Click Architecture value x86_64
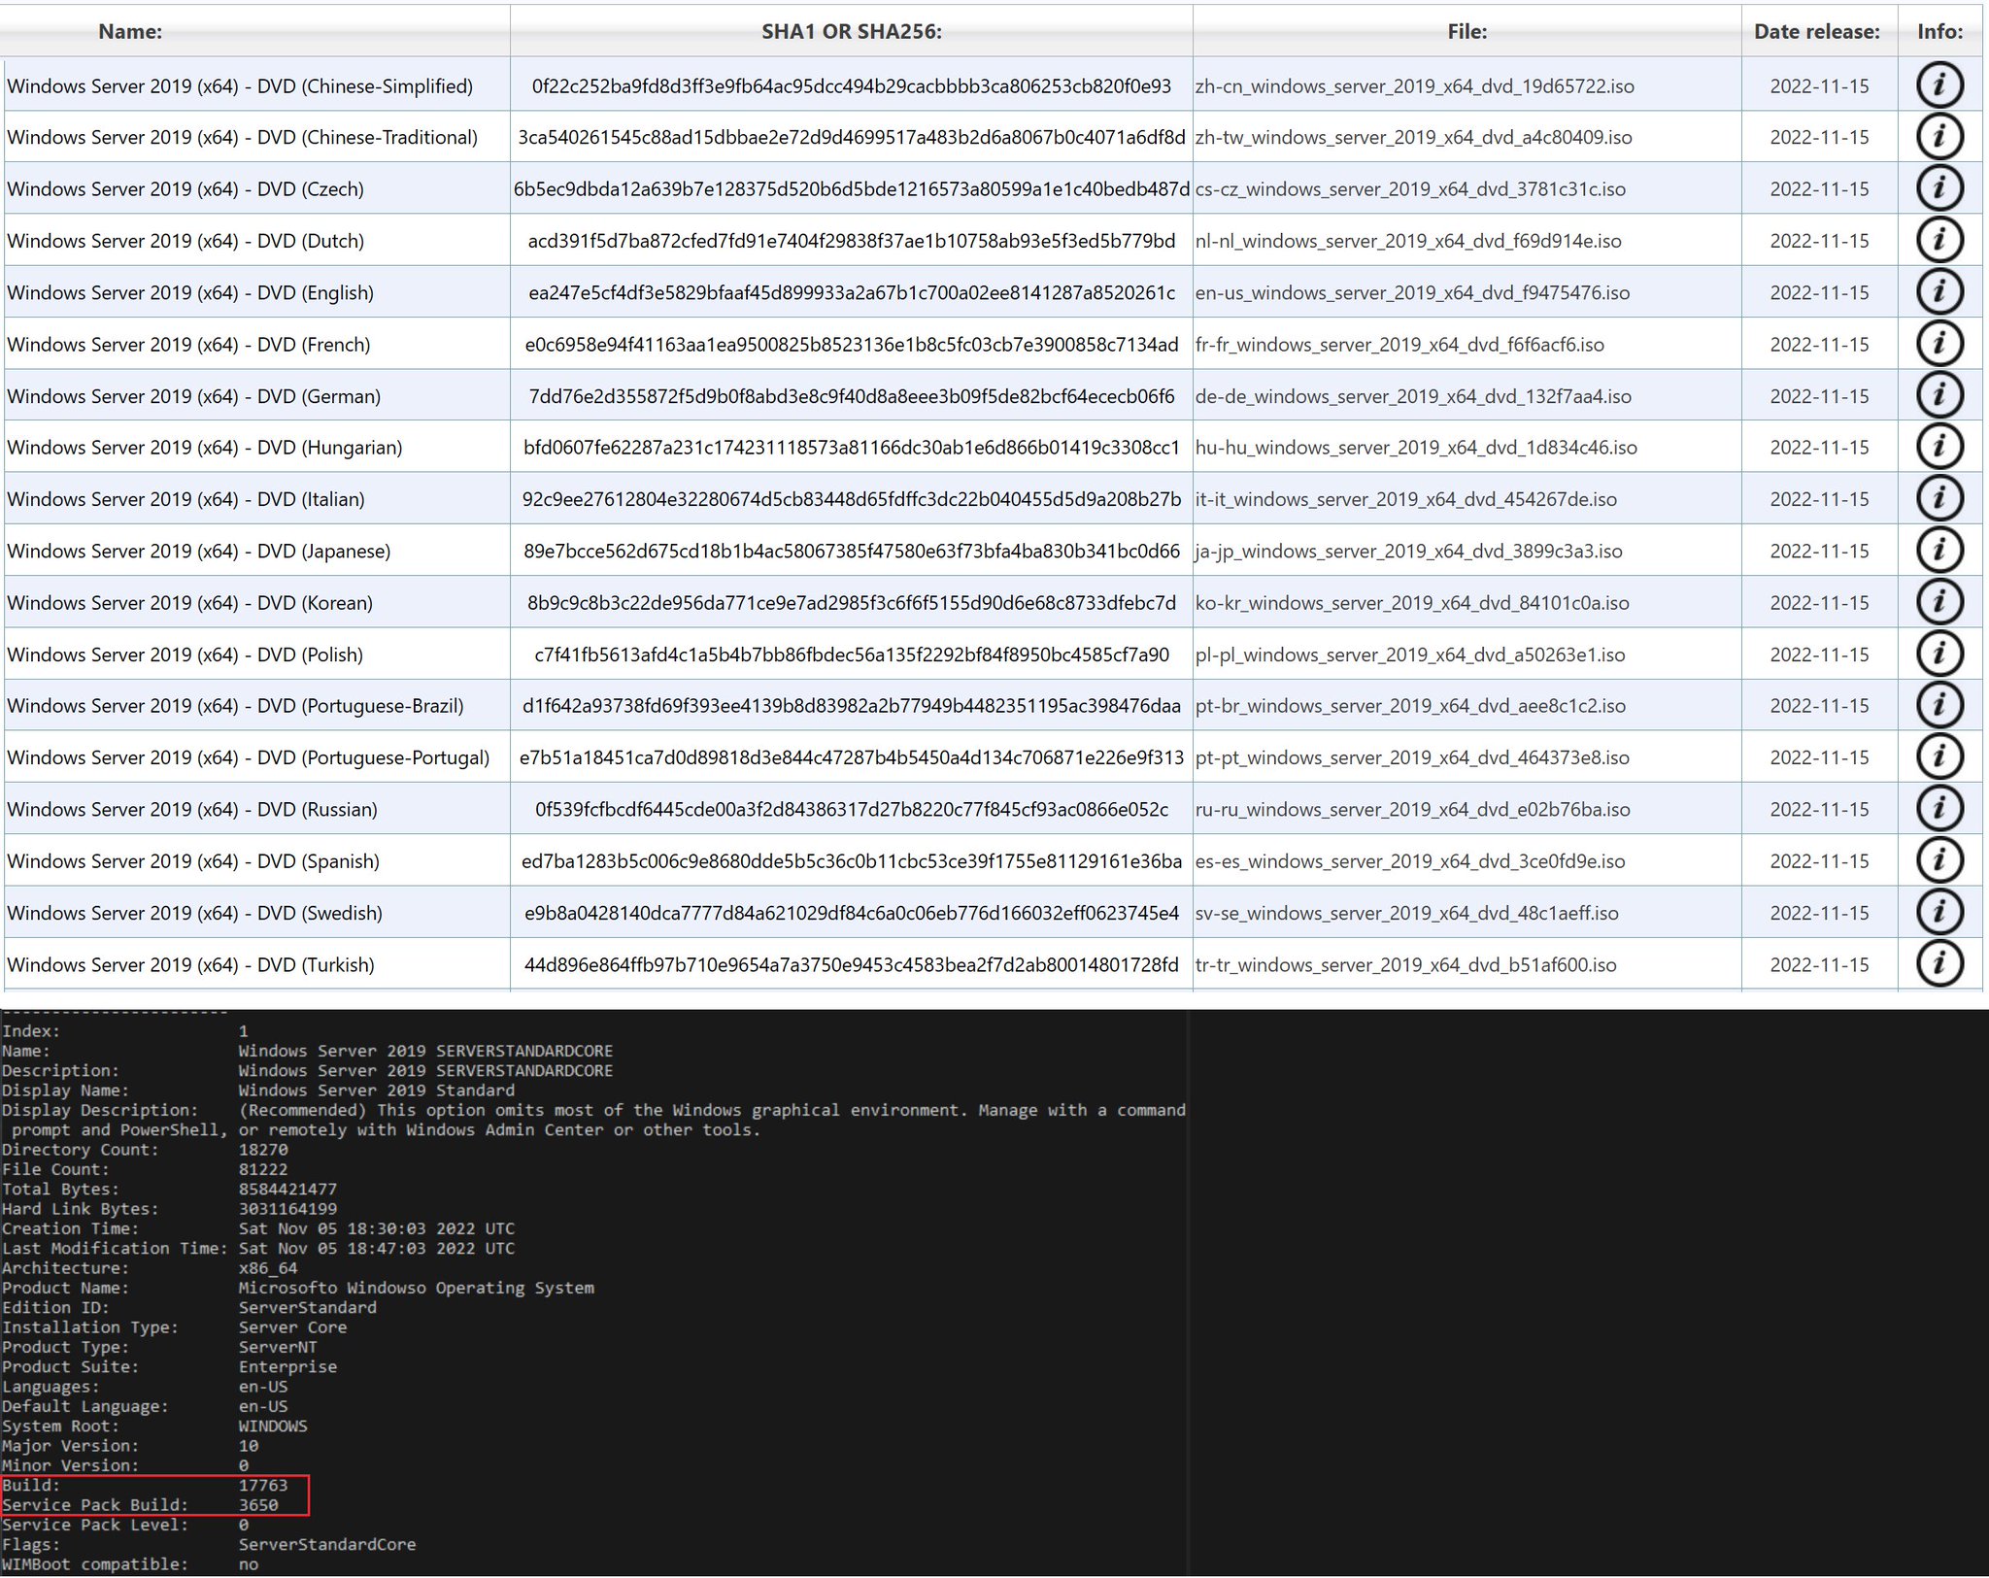The image size is (1989, 1578). point(268,1268)
